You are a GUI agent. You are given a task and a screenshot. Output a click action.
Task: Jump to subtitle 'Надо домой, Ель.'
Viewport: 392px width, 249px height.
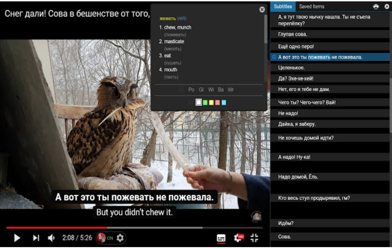click(x=330, y=177)
